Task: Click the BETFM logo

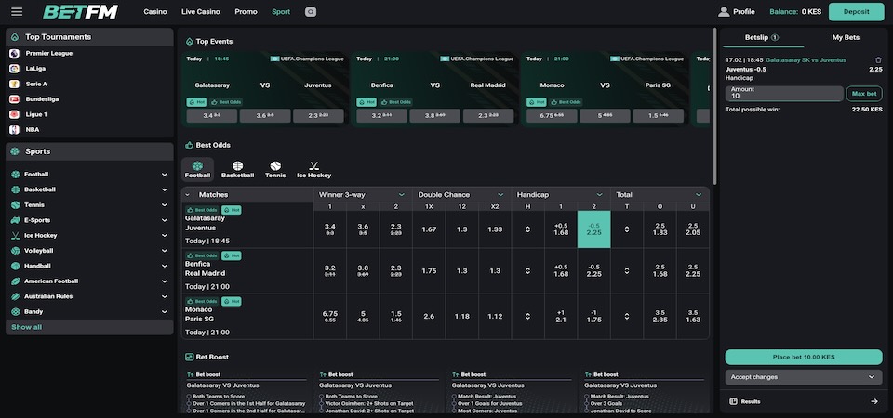Action: (80, 12)
